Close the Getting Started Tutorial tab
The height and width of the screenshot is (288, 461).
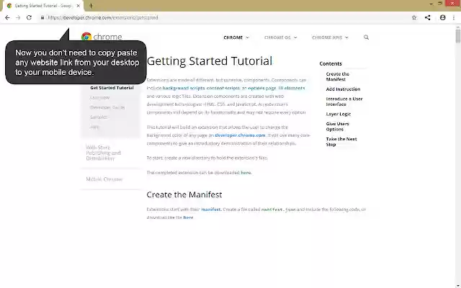79,6
